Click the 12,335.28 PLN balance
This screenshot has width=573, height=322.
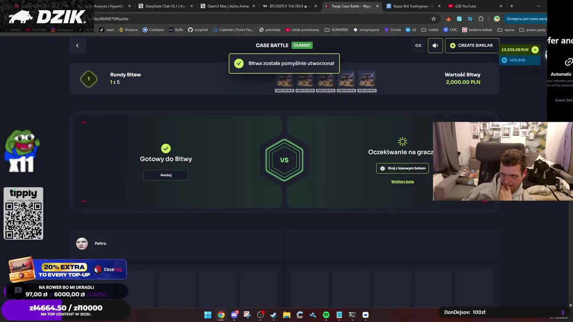point(515,50)
